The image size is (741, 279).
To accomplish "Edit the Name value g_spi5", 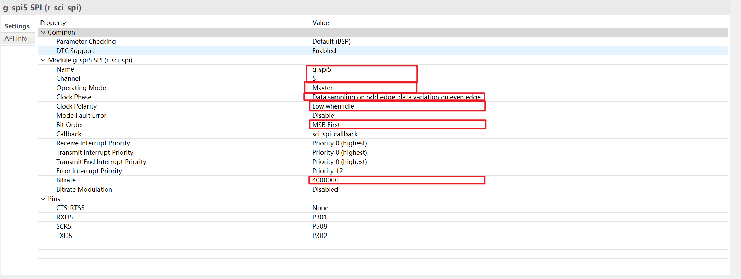I will 322,69.
